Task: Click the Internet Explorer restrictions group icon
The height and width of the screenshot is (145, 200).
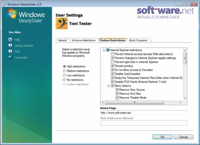Action: (108, 50)
